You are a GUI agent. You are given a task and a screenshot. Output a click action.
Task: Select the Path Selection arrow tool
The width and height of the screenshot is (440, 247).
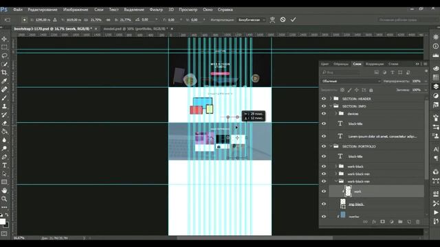[4, 174]
